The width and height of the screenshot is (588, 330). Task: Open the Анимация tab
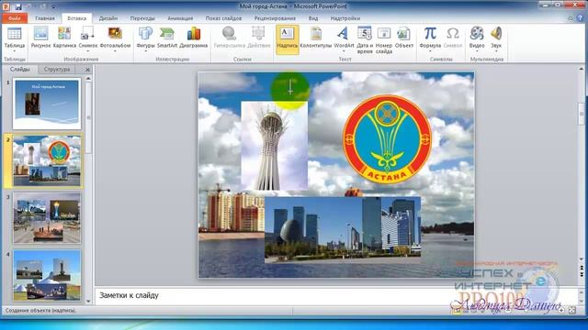coord(180,18)
